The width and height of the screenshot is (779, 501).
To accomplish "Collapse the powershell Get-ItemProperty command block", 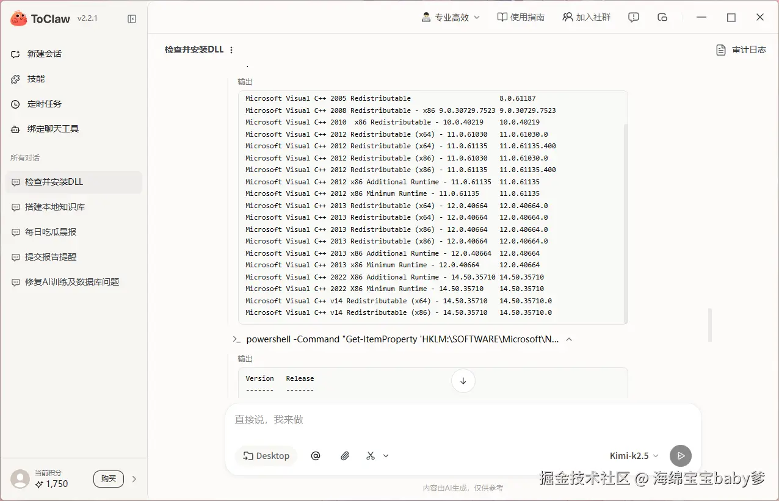I will [569, 339].
